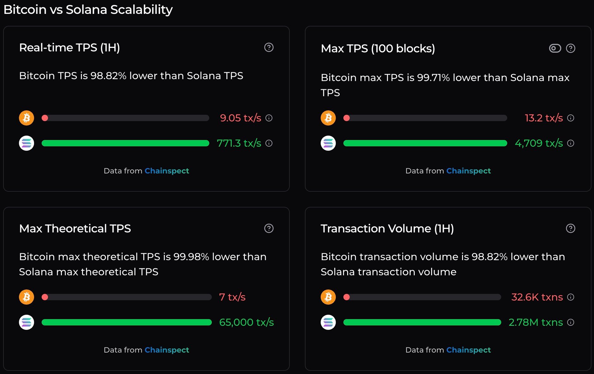Click info icon beside 32.6K txns
This screenshot has height=374, width=594.
[x=570, y=297]
